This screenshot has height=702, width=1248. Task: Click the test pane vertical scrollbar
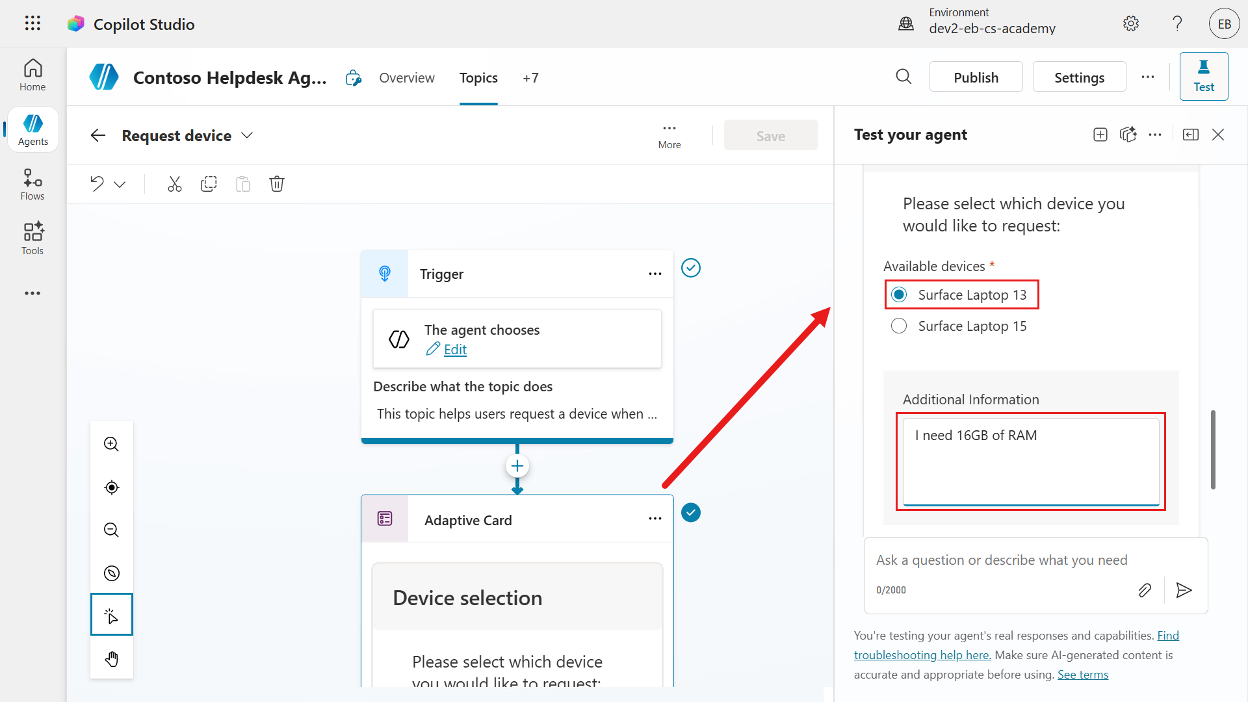click(1213, 449)
